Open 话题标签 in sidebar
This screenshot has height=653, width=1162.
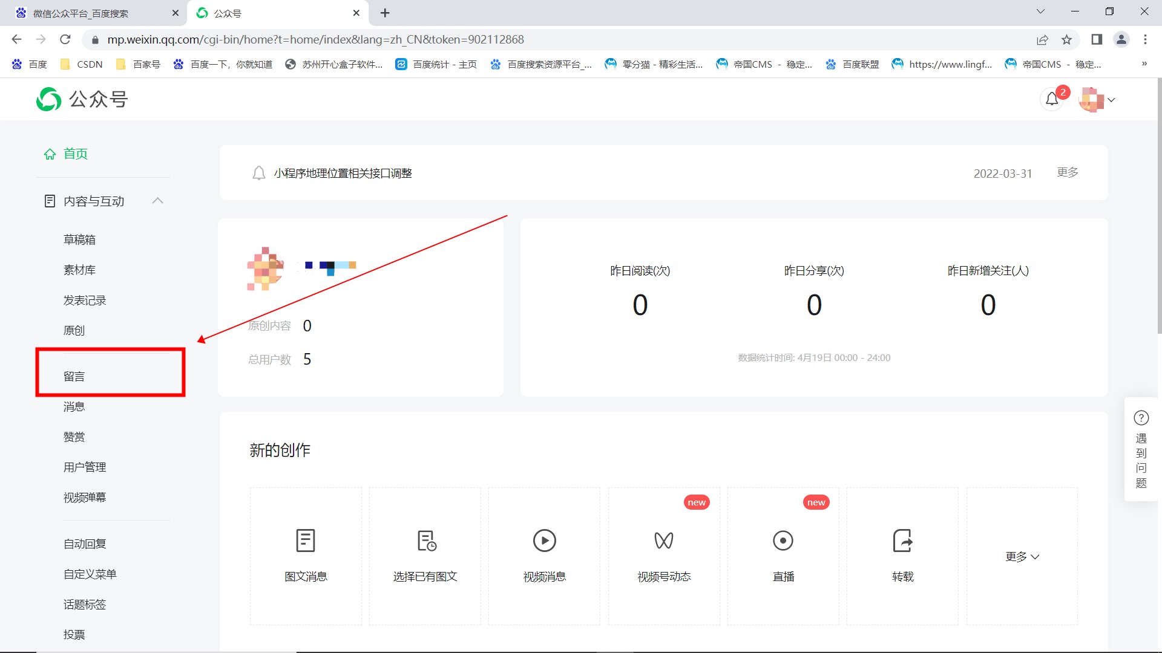(85, 604)
